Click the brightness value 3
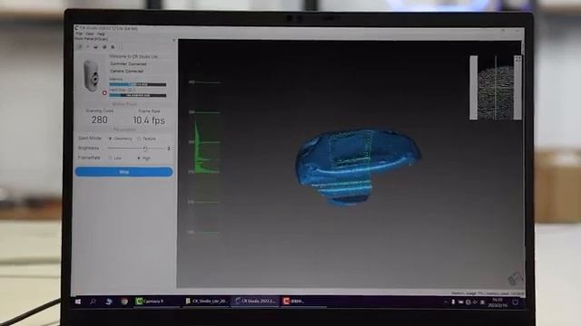 pyautogui.click(x=169, y=149)
